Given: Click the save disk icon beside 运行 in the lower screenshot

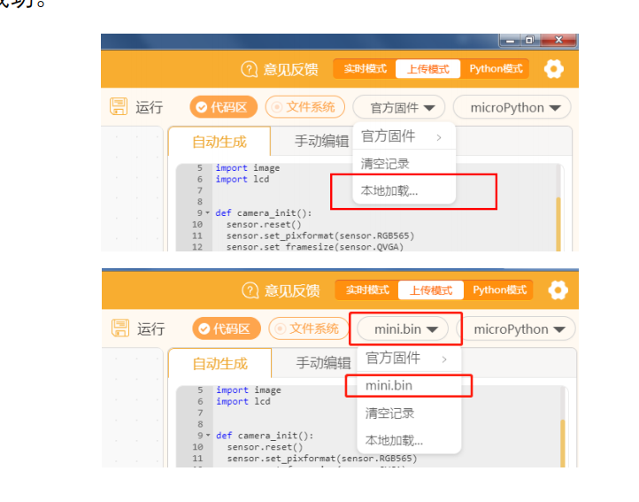Looking at the screenshot, I should point(119,328).
